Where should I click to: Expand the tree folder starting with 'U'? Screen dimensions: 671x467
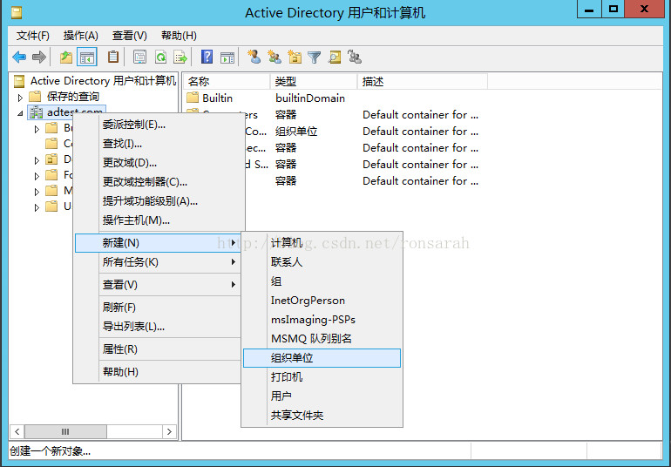pos(37,207)
